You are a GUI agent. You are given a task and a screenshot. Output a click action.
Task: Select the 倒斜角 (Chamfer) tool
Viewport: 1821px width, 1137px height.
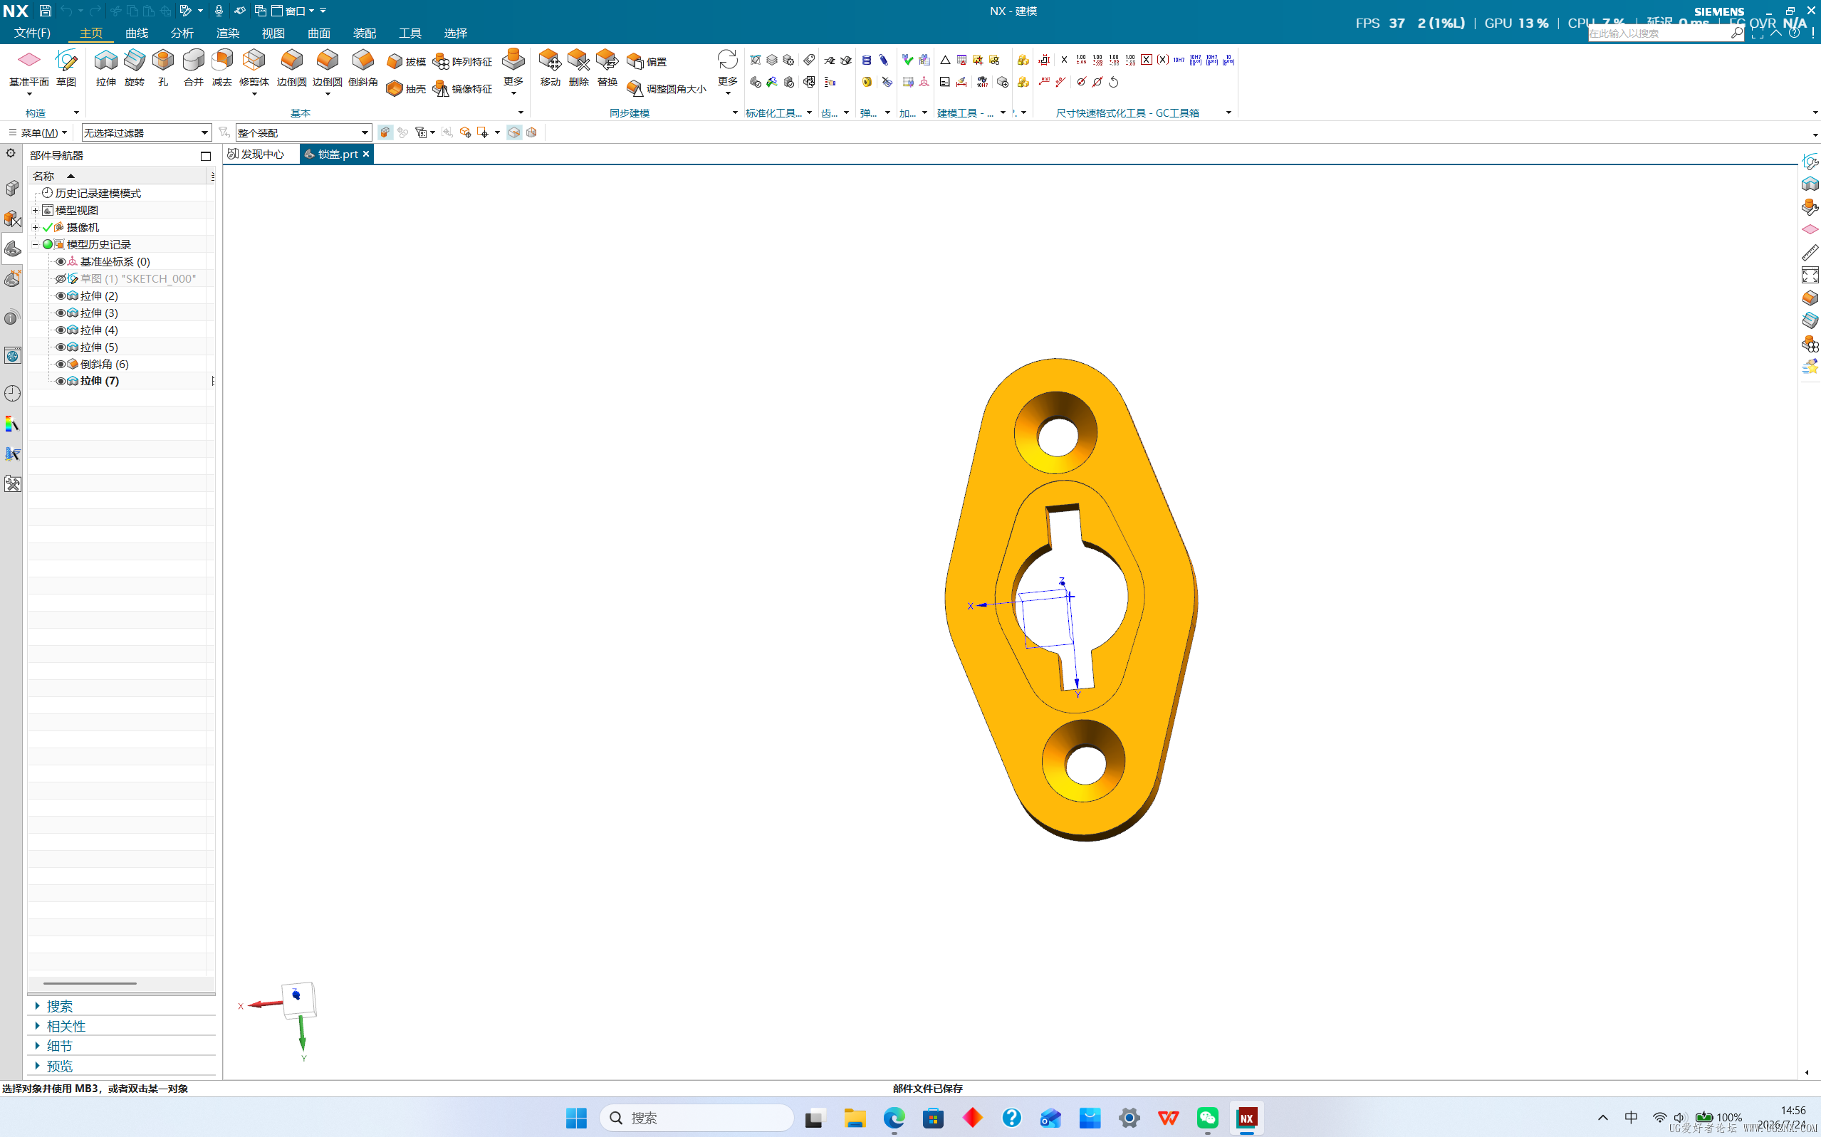(x=363, y=68)
